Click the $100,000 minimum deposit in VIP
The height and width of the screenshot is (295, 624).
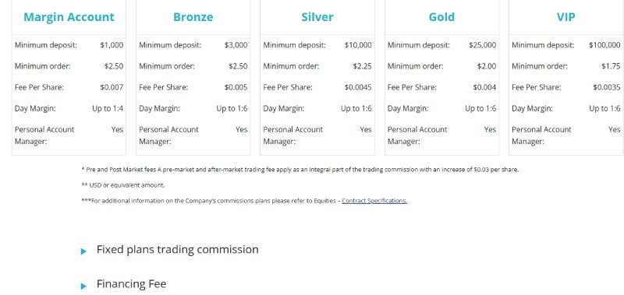point(605,45)
